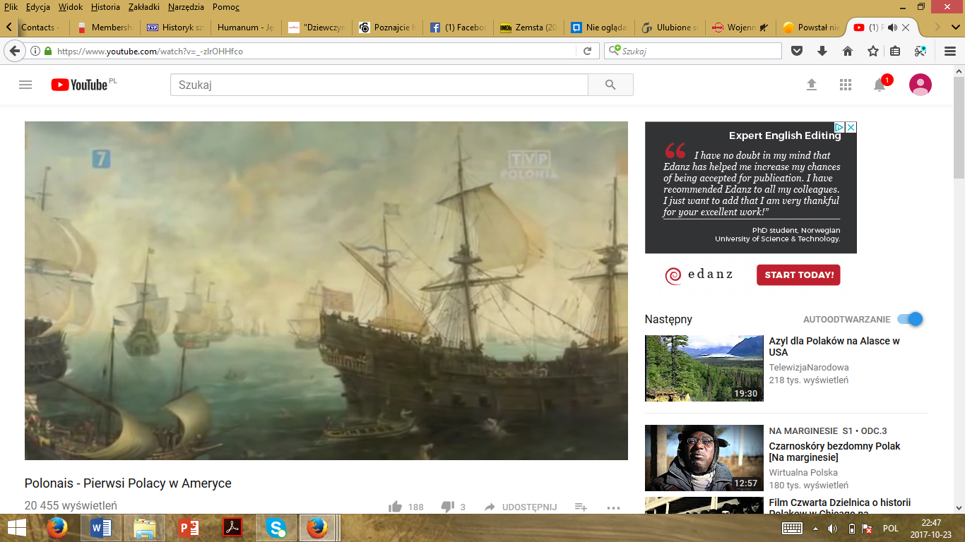
Task: Click the video player to pause
Action: pos(326,291)
